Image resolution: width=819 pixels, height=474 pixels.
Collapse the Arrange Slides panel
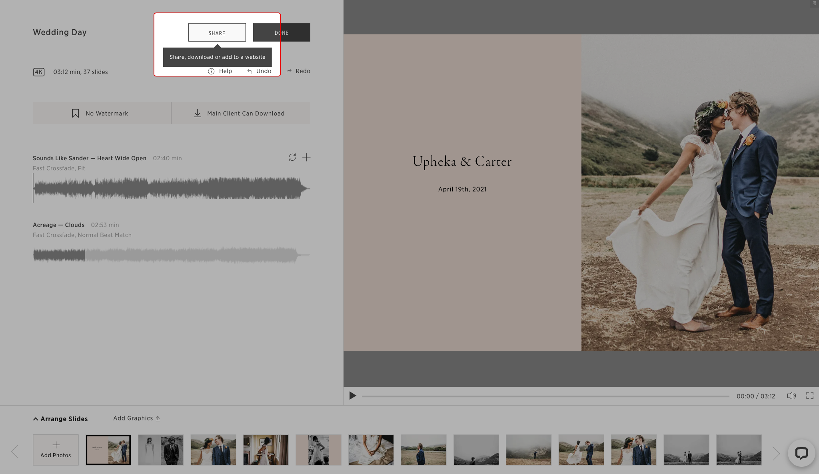(x=60, y=419)
